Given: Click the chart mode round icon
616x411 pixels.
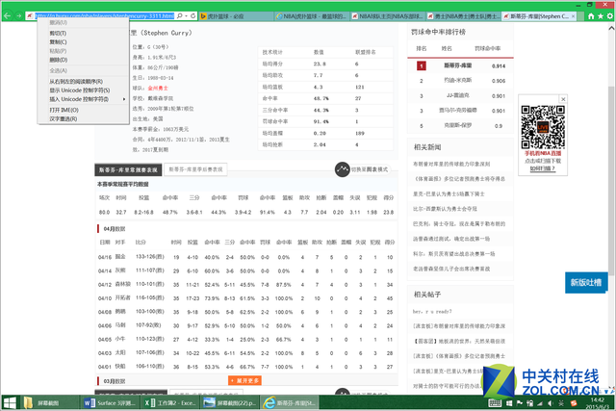Looking at the screenshot, I should [x=343, y=169].
